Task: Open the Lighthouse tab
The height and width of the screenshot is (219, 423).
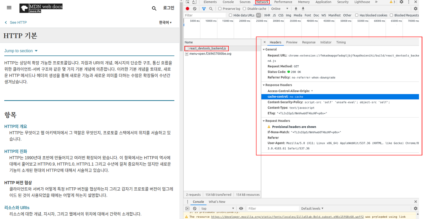Action: coord(362,2)
